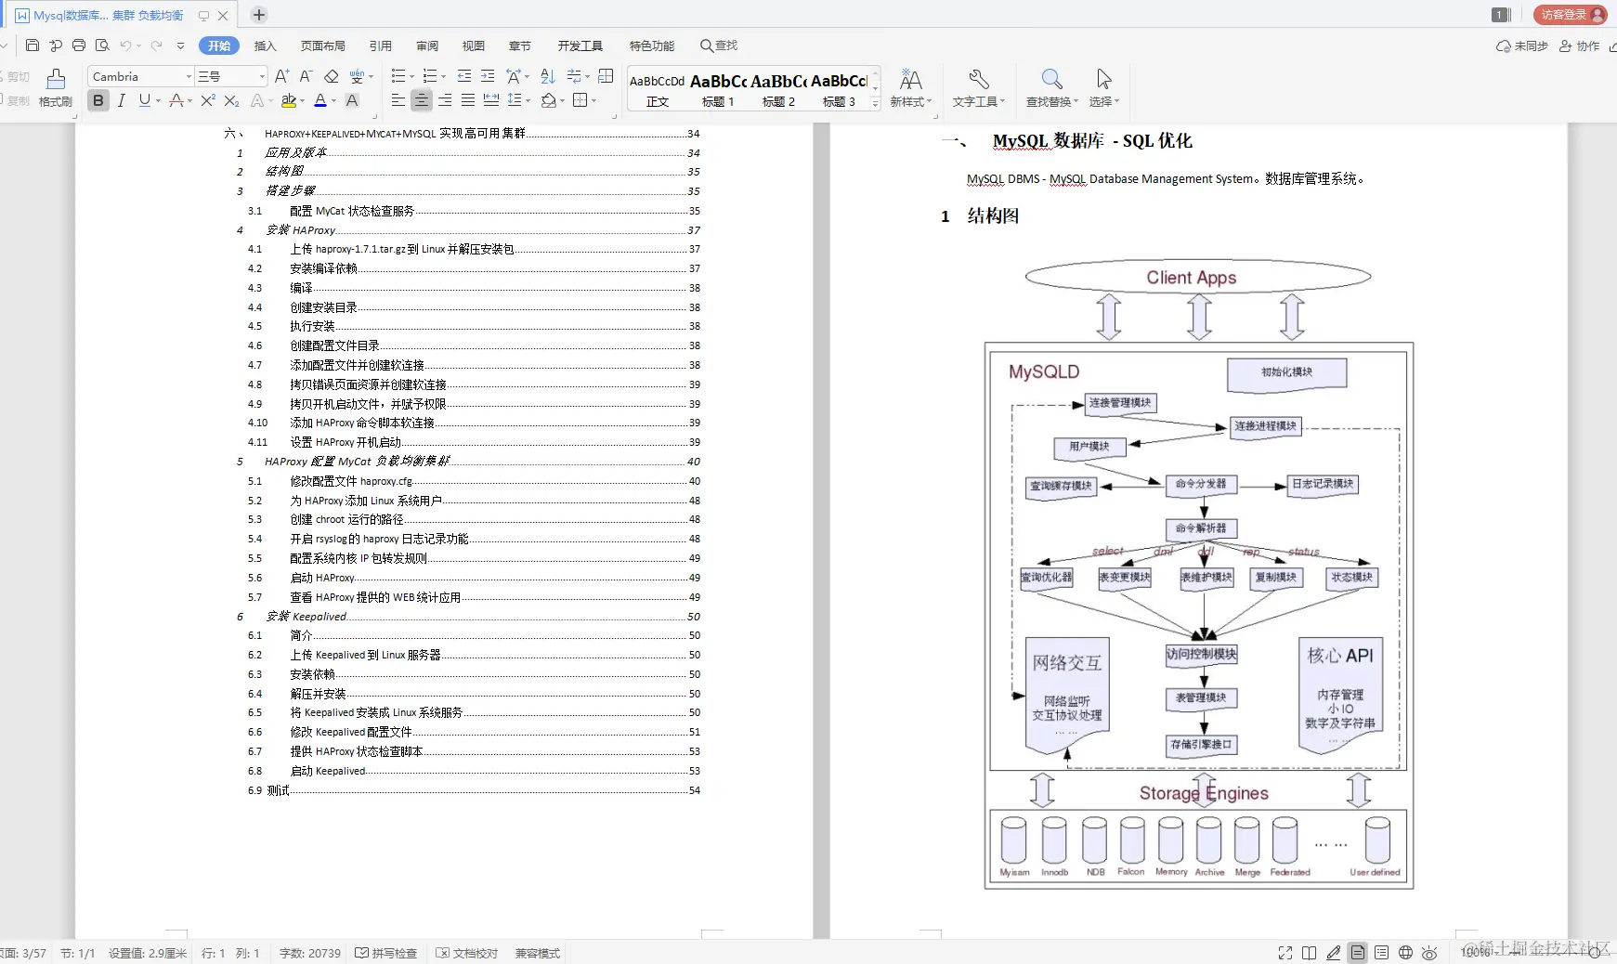Apply superscript formatting
1617x964 pixels.
pos(208,100)
